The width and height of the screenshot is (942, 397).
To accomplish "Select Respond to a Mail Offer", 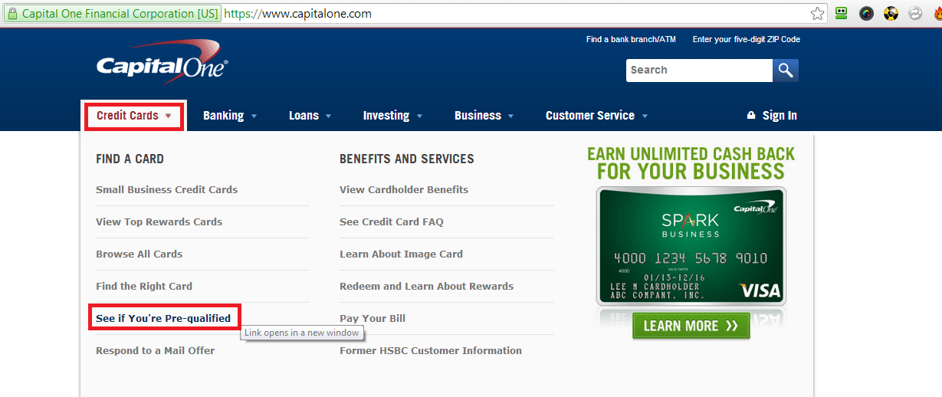I will (x=155, y=350).
